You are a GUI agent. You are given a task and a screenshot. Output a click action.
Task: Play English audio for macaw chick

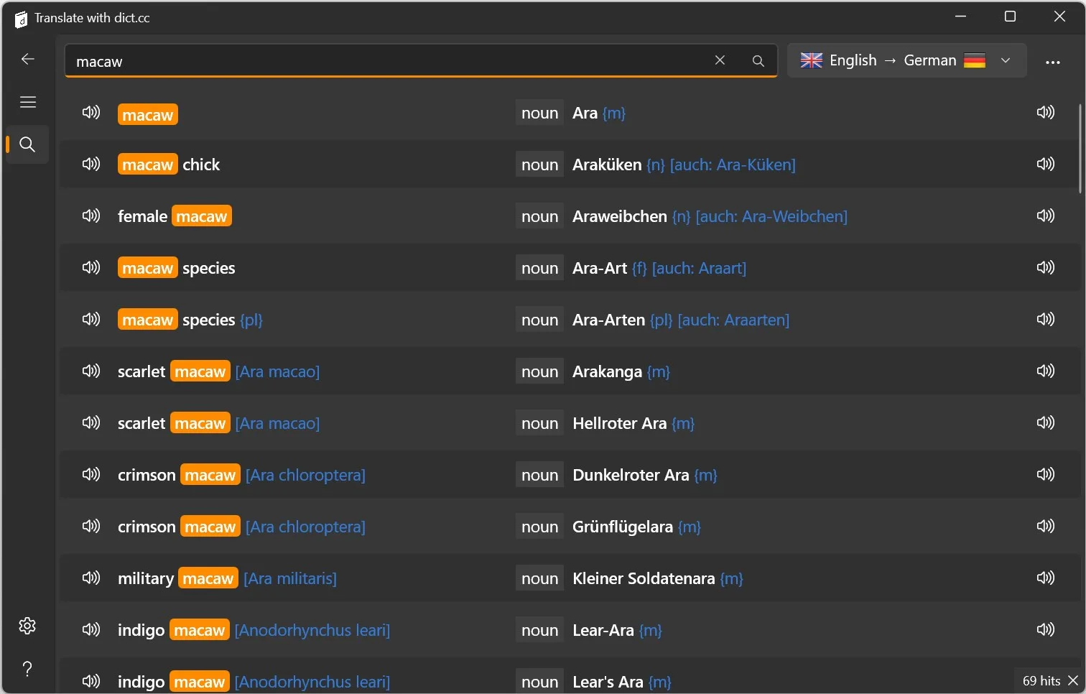(x=91, y=165)
